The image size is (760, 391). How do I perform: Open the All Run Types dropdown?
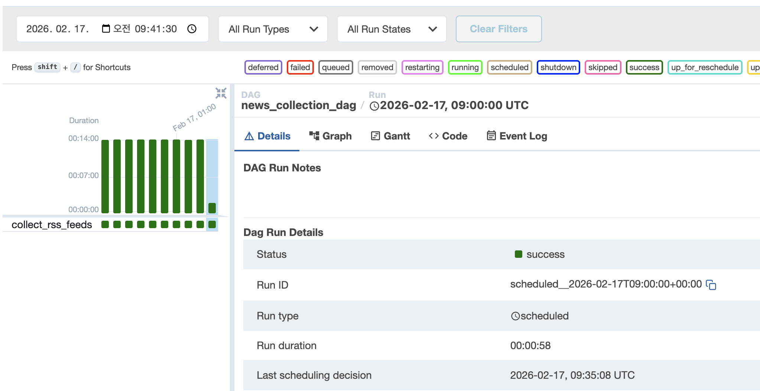(x=273, y=29)
